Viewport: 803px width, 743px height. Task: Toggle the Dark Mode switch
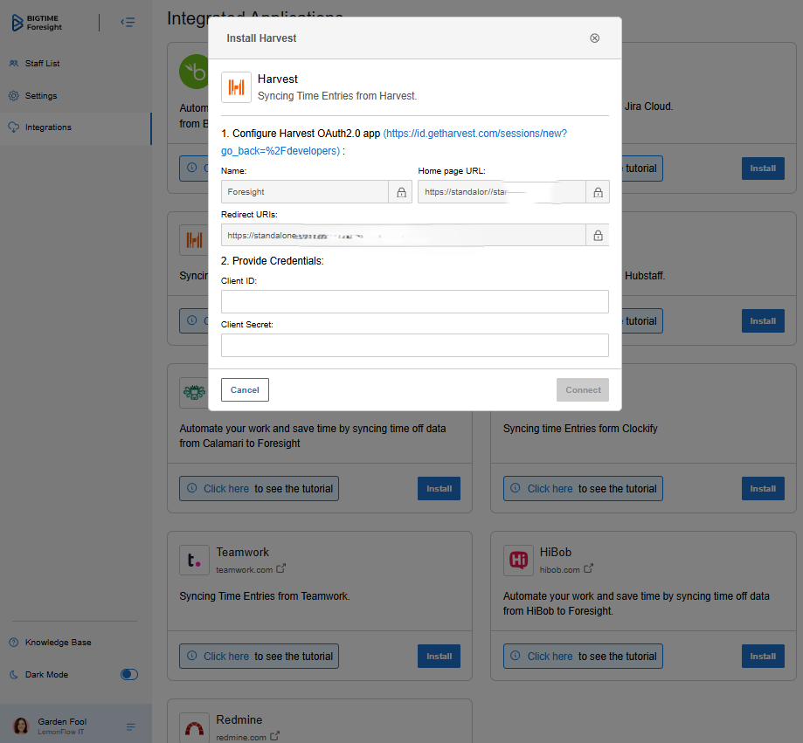(129, 674)
